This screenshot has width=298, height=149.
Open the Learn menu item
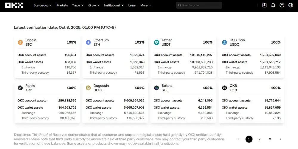point(132,5)
